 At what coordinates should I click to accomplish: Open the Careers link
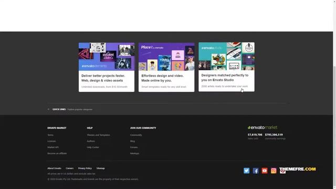pos(70,169)
